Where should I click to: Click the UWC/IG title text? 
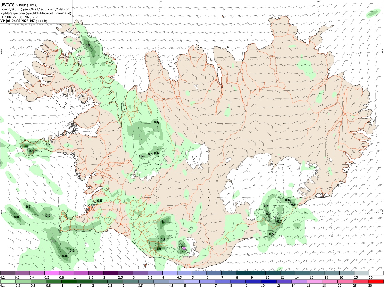[7, 5]
